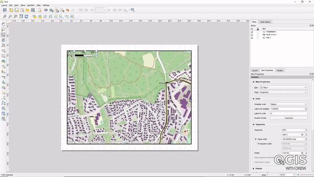Select the Add Fixed Table tool
The width and height of the screenshot is (314, 177).
coord(3,114)
